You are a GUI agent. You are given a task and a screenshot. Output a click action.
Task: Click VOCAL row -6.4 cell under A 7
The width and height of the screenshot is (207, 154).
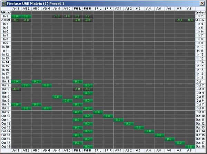pos(180,20)
